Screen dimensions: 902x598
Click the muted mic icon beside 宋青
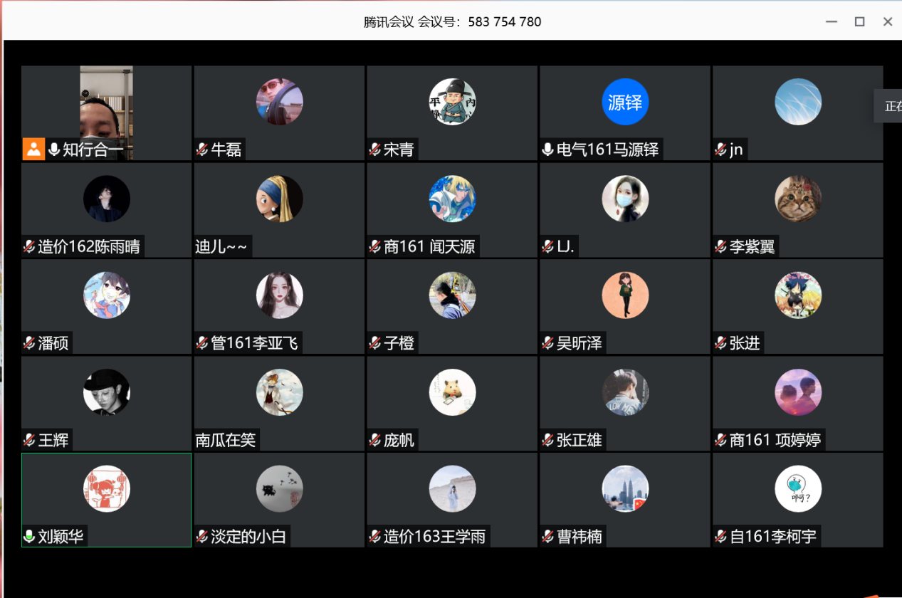(x=374, y=149)
